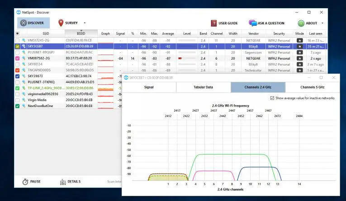Viewport: 346px width, 201px height.
Task: Sort by the Vendor column header
Action: click(253, 33)
